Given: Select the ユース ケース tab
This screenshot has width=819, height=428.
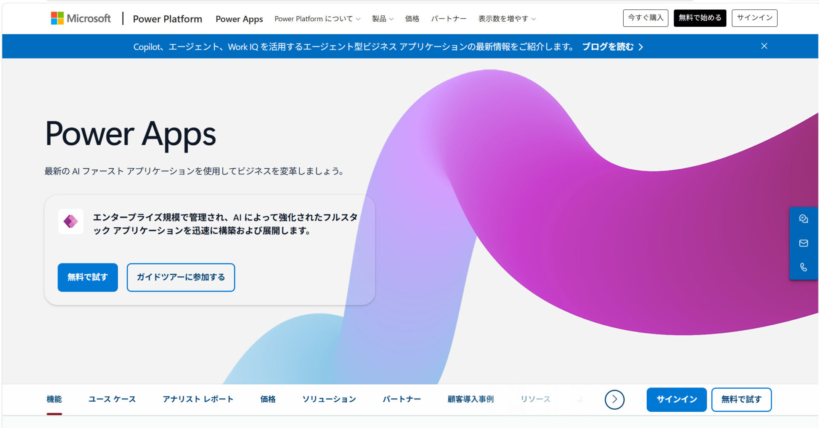Looking at the screenshot, I should [x=112, y=399].
